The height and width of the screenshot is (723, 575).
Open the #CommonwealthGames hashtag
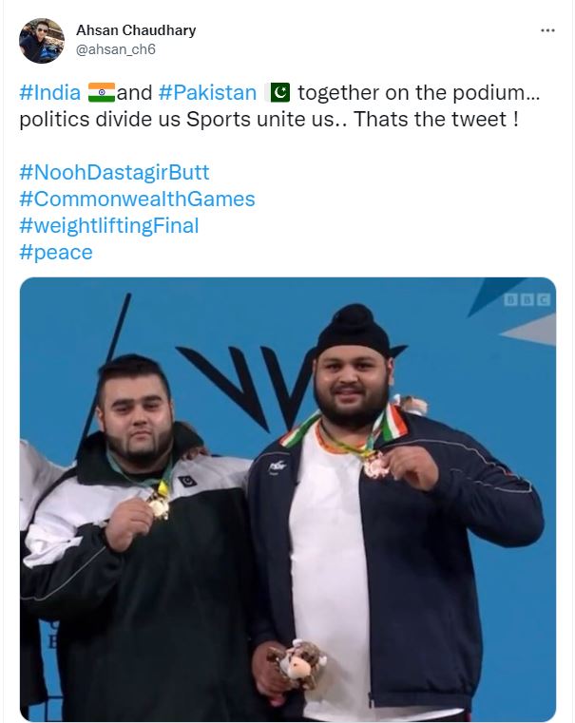(x=137, y=200)
